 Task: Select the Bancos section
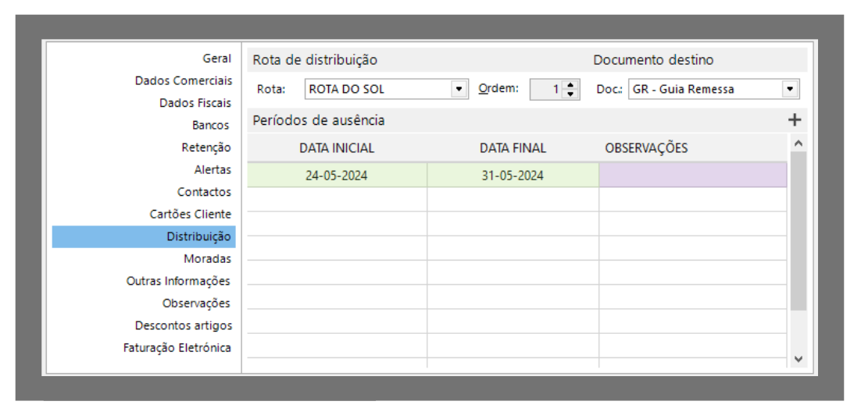[x=210, y=126]
